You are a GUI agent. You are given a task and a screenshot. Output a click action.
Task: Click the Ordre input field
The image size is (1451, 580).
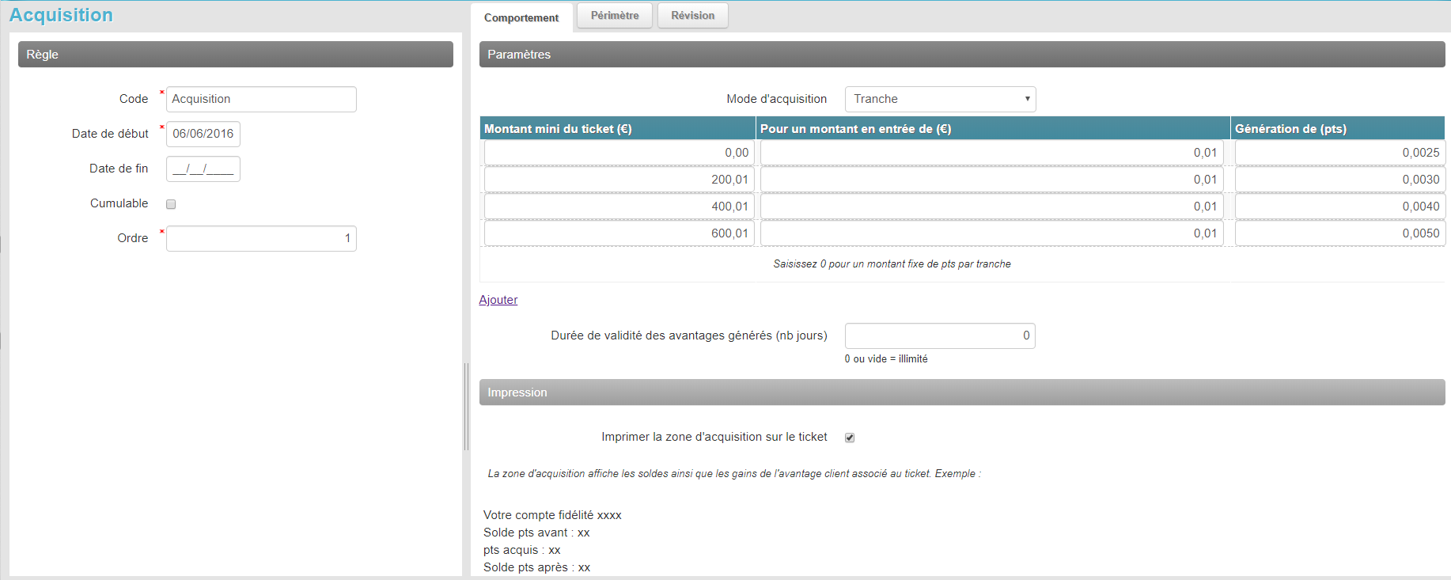261,238
